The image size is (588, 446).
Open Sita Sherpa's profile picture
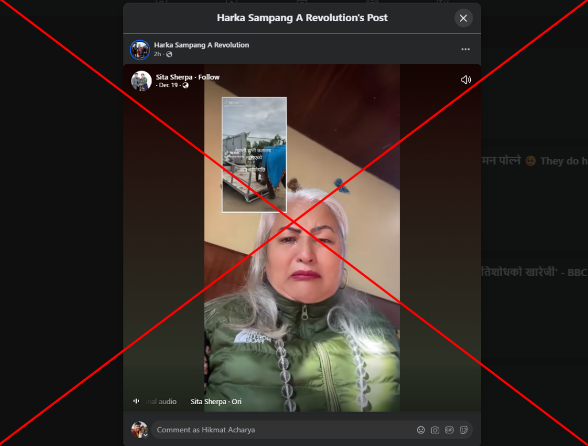[x=141, y=81]
